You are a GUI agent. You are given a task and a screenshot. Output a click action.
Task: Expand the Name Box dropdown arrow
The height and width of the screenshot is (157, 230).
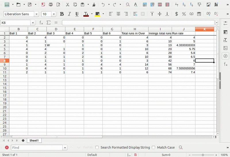pyautogui.click(x=33, y=23)
